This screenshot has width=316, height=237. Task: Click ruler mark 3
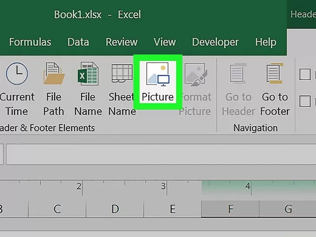tap(163, 186)
